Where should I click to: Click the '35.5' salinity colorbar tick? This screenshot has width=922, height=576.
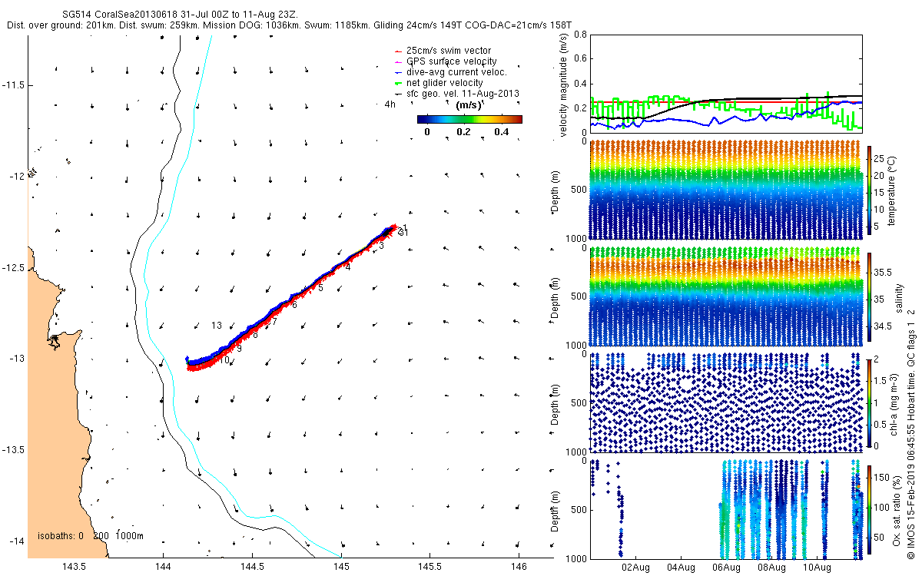point(884,272)
